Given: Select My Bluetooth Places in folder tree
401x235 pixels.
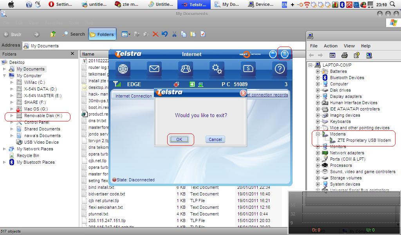Looking at the screenshot, I should 36,162.
